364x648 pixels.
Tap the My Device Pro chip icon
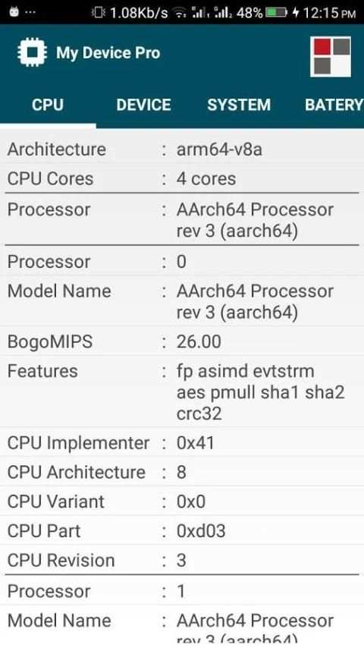point(32,52)
